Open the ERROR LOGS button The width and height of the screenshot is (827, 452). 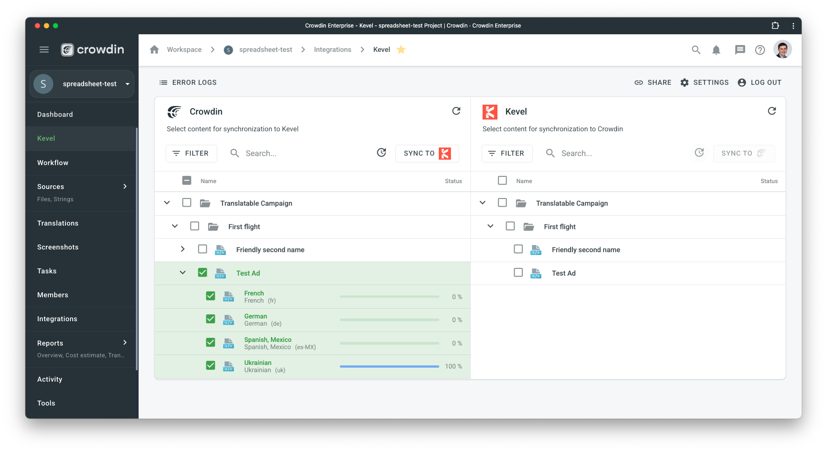pyautogui.click(x=188, y=83)
